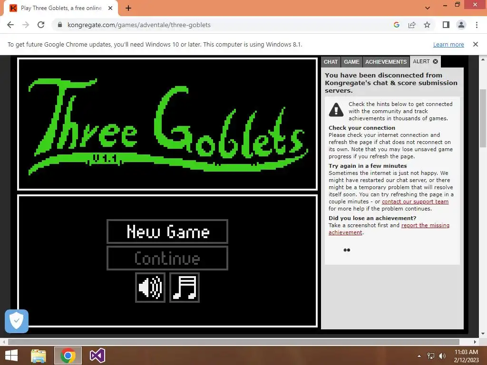Minimize the Chrome window
The height and width of the screenshot is (365, 487).
pyautogui.click(x=445, y=5)
